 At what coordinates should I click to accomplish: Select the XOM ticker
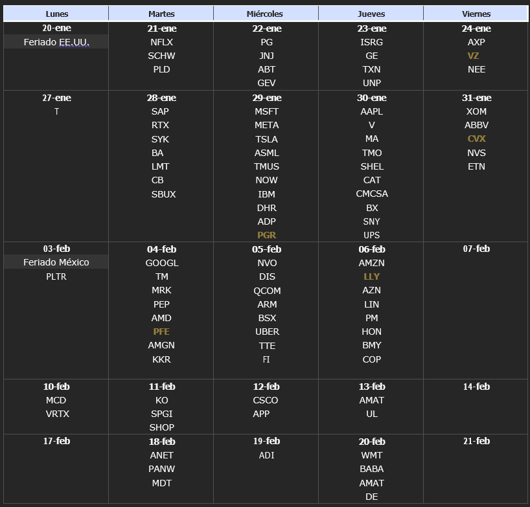(476, 111)
